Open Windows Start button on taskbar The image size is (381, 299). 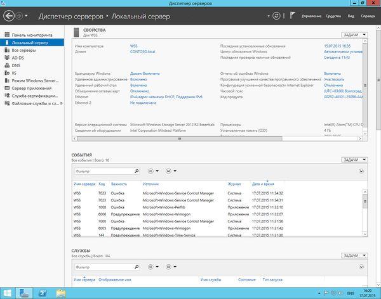coord(7,293)
